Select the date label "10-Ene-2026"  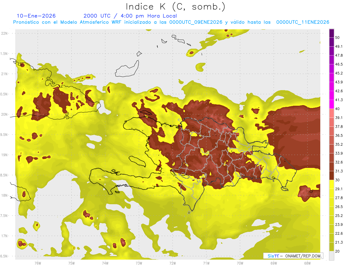pos(36,16)
